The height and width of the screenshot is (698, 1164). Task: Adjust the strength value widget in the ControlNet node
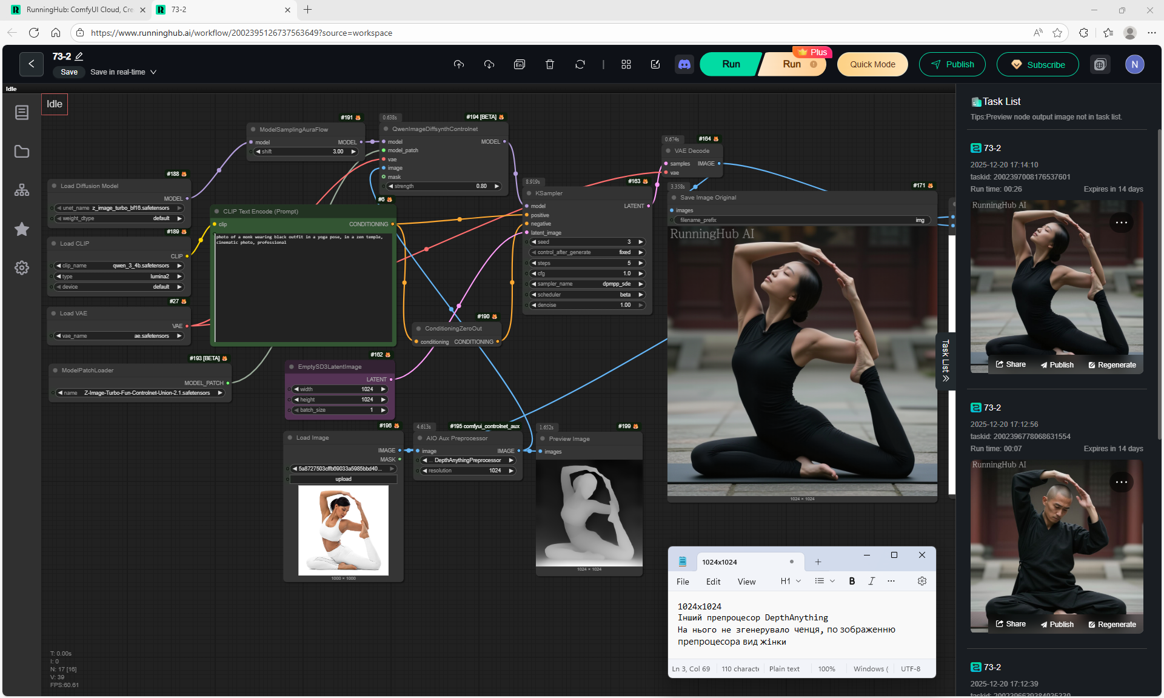444,186
